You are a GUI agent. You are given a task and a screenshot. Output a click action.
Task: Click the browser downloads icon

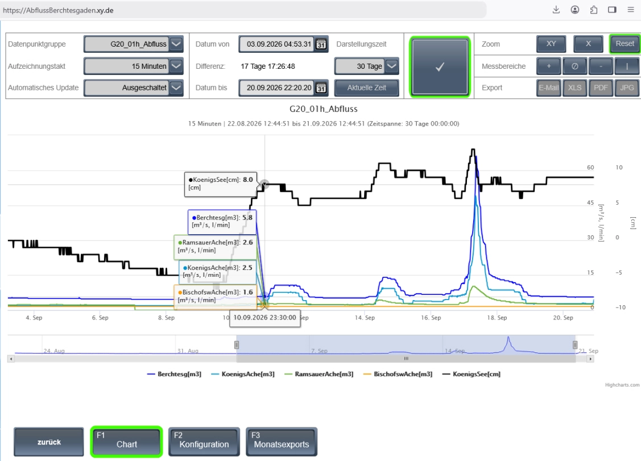click(556, 10)
